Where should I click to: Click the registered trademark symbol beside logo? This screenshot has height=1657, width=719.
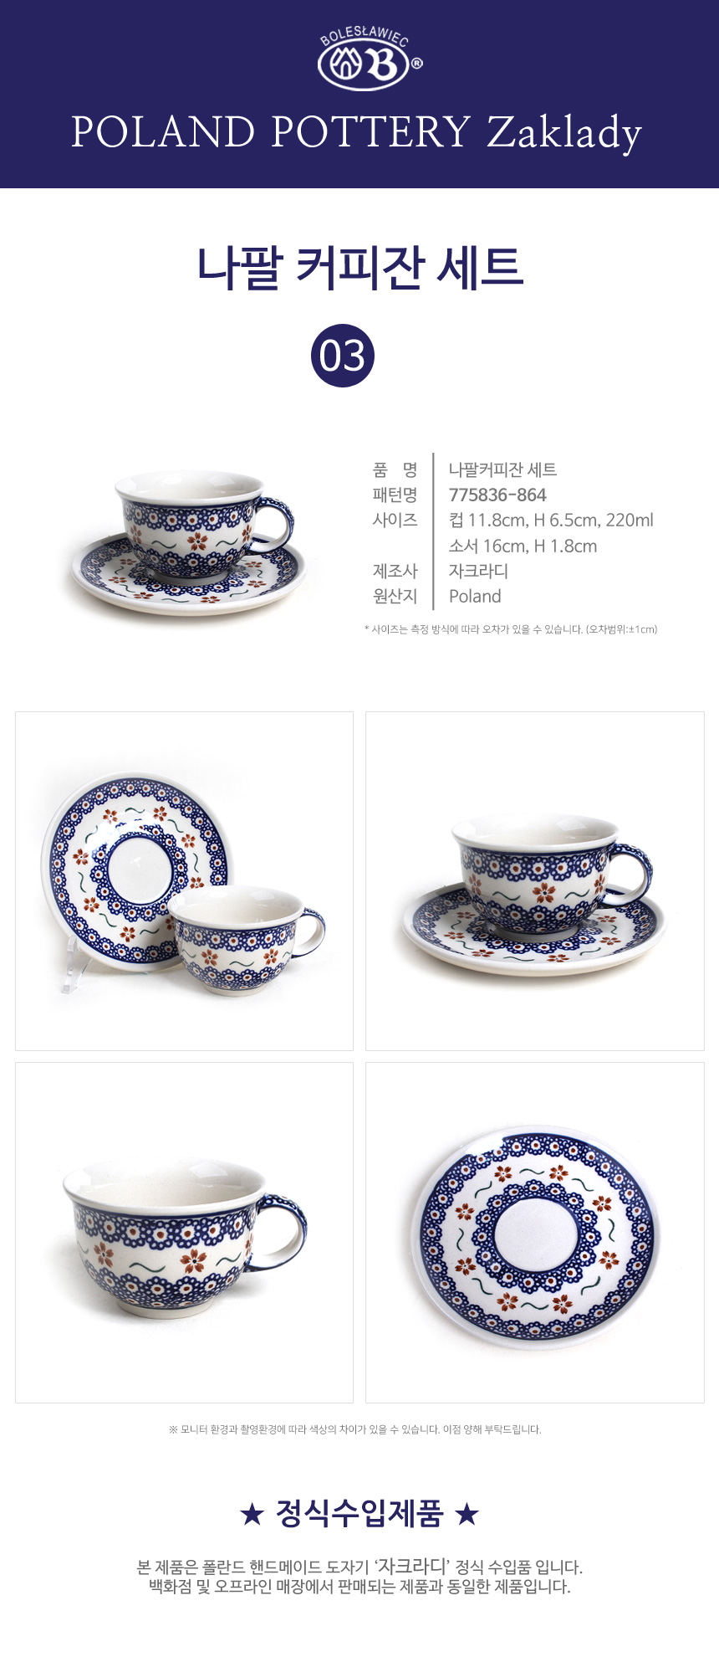416,64
